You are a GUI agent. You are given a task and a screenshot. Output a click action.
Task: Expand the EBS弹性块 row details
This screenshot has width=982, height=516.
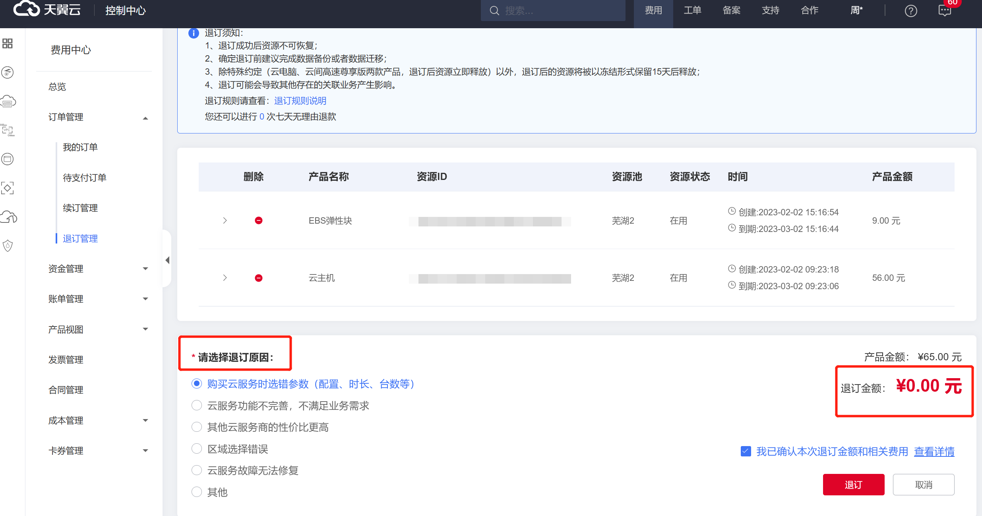225,220
